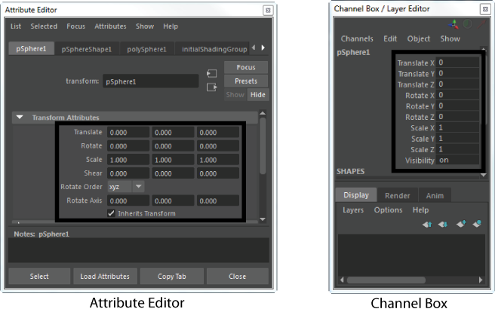Click the Notes text area

pos(139,250)
